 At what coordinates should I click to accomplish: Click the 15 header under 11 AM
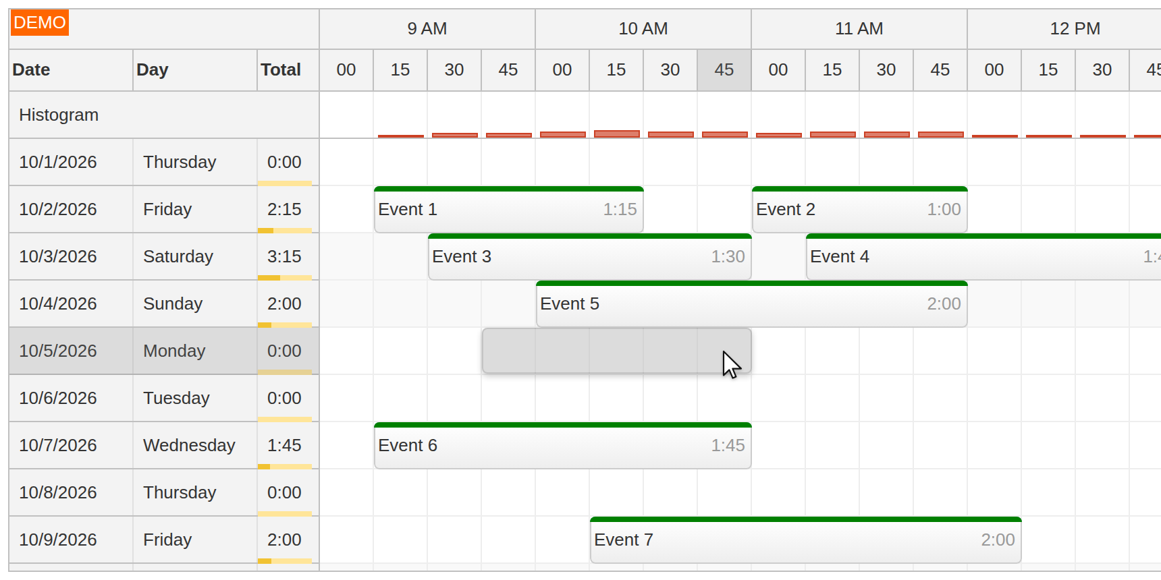coord(832,70)
